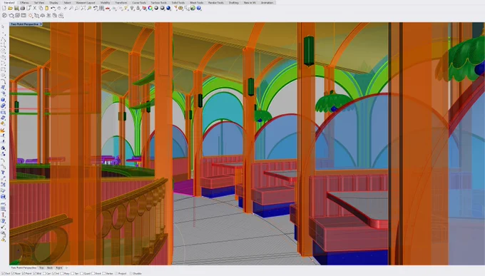This screenshot has width=485, height=276.
Task: Click the Zoom Extents icon
Action: point(83,8)
